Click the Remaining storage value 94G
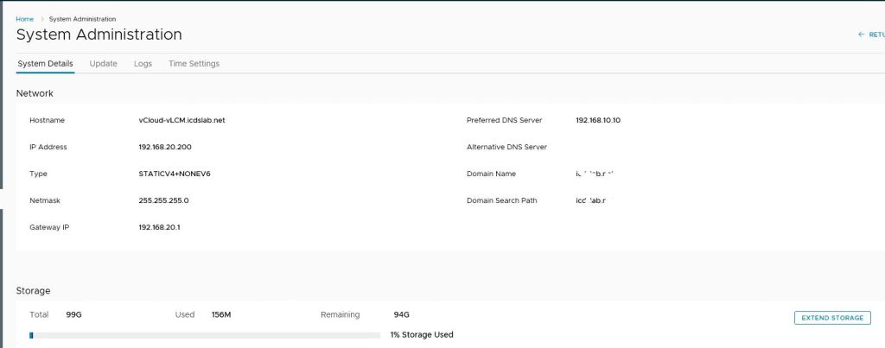This screenshot has width=885, height=348. pyautogui.click(x=401, y=315)
